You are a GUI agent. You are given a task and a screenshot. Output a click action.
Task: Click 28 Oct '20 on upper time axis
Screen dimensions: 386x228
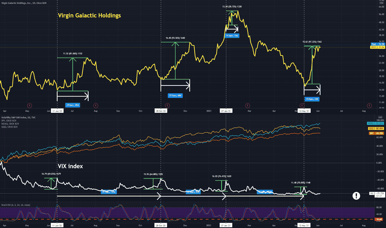click(161, 111)
